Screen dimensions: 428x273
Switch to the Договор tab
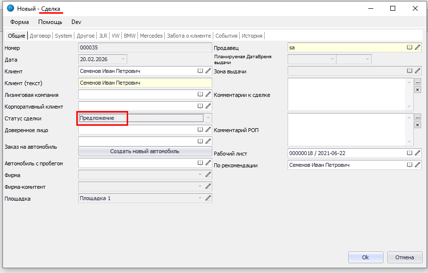point(40,36)
